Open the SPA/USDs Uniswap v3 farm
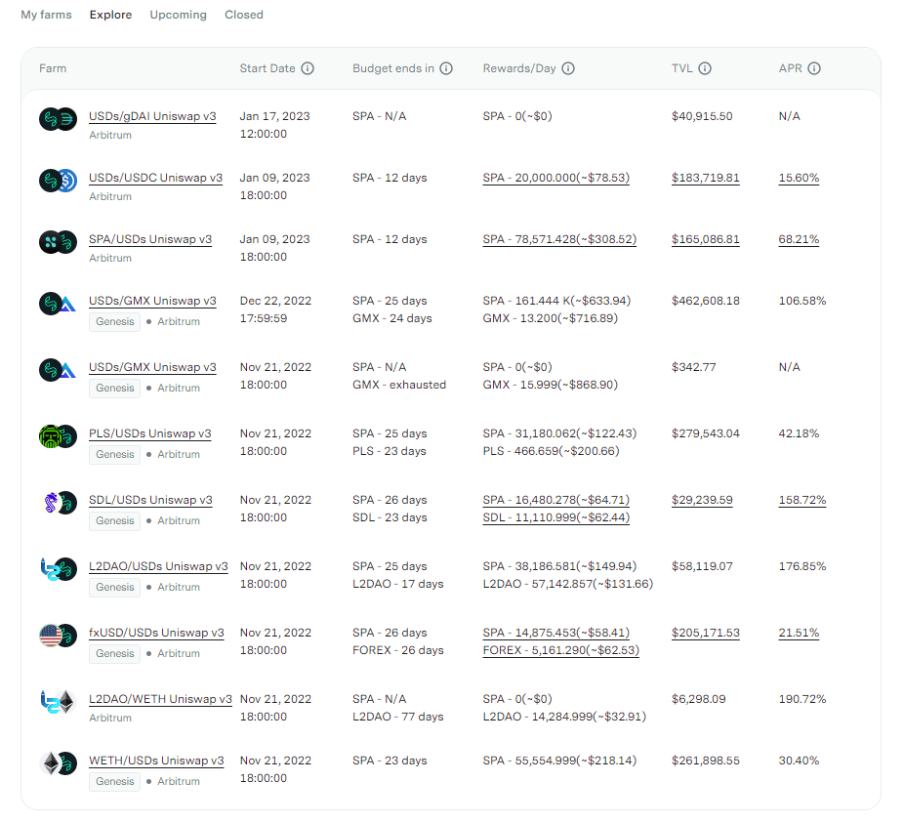This screenshot has height=823, width=904. click(150, 239)
